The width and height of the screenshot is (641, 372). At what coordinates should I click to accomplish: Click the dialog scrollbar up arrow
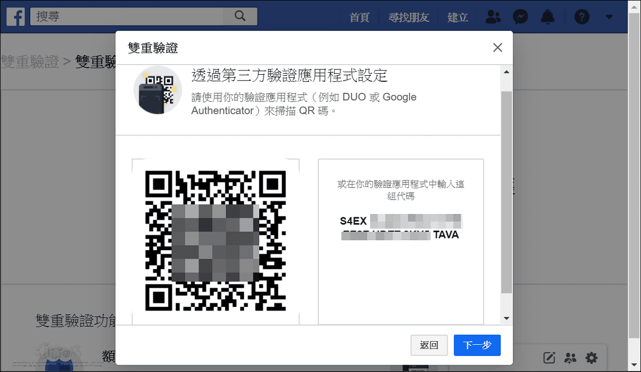tap(507, 72)
